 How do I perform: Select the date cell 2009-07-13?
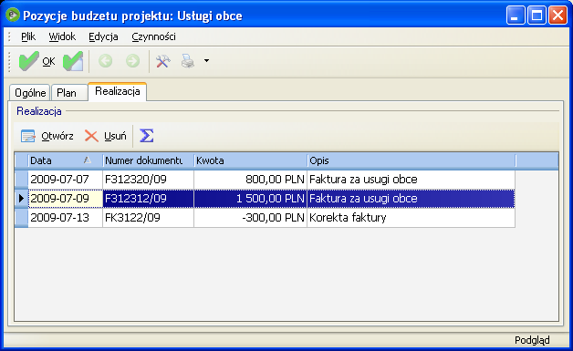(66, 217)
